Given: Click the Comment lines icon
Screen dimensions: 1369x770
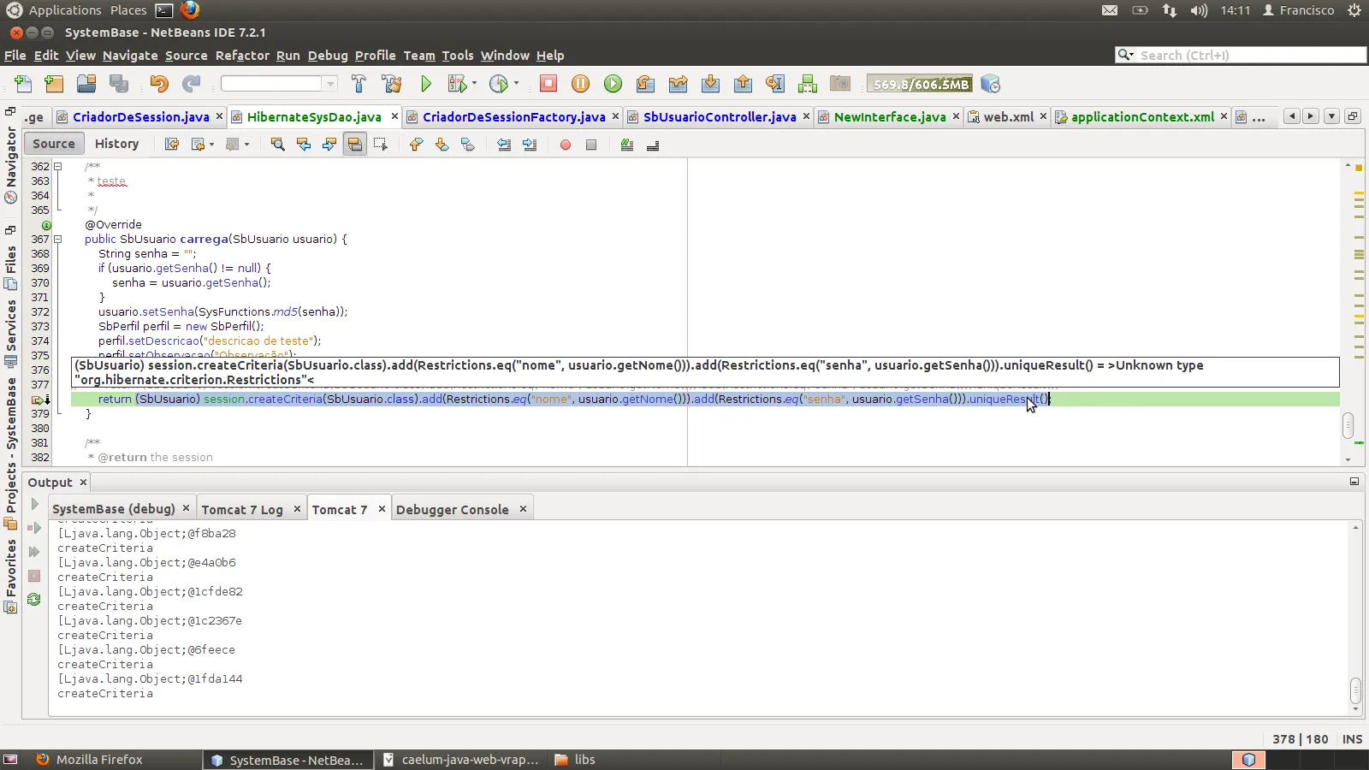Looking at the screenshot, I should (627, 145).
